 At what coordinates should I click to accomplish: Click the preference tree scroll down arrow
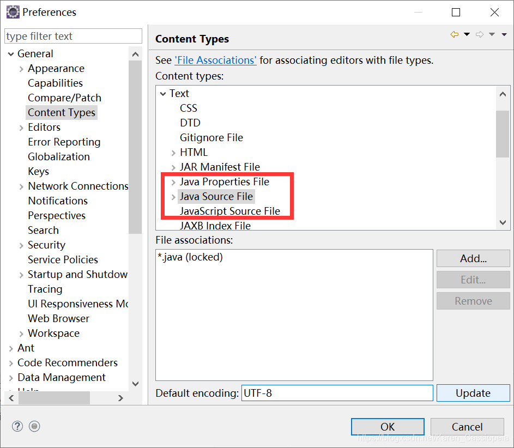135,384
